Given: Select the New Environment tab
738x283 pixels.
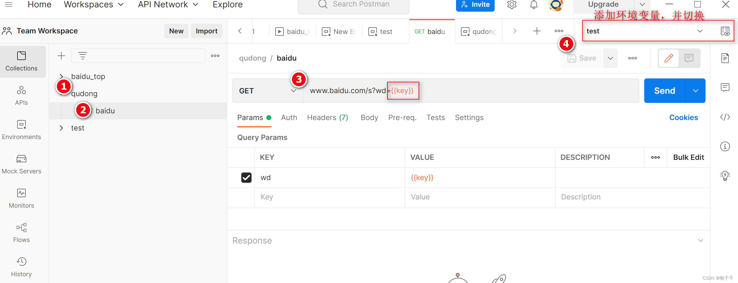Looking at the screenshot, I should tap(339, 32).
